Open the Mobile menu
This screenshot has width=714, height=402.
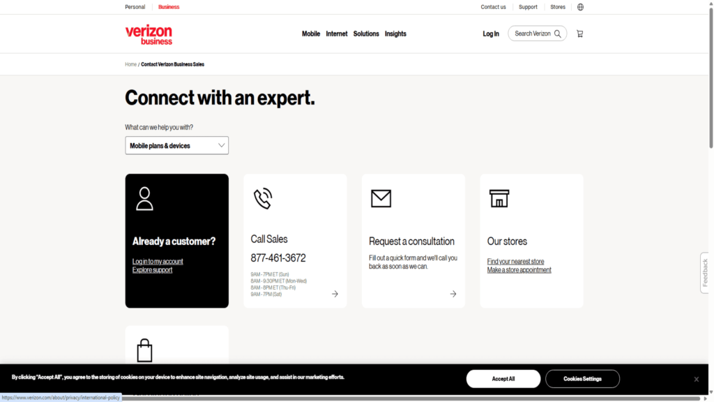pyautogui.click(x=311, y=33)
